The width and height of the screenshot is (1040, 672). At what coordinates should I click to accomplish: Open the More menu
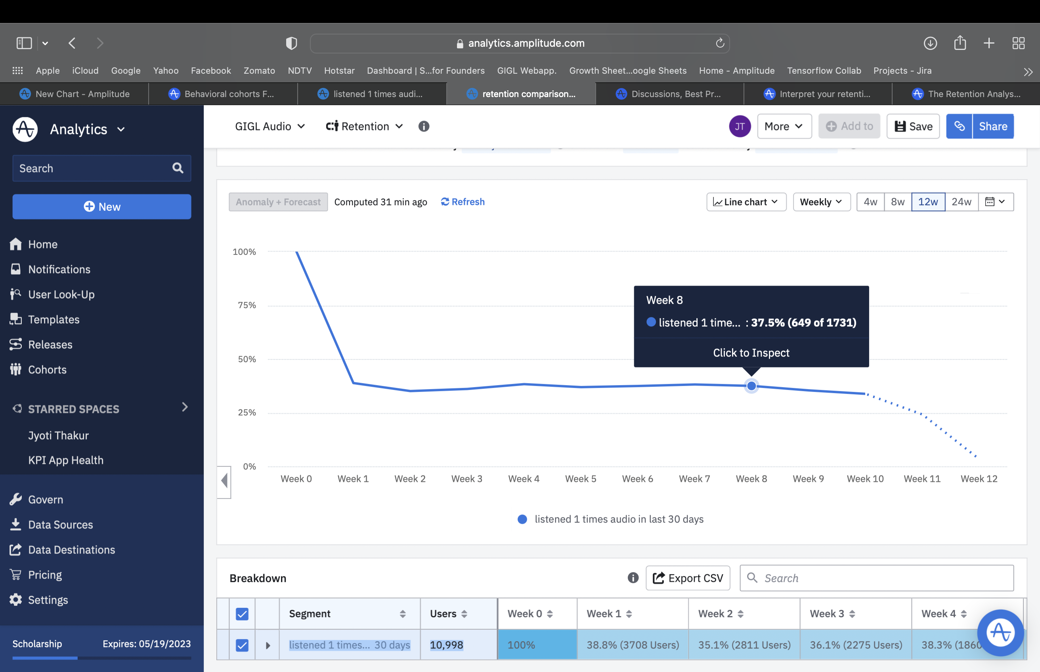tap(784, 126)
